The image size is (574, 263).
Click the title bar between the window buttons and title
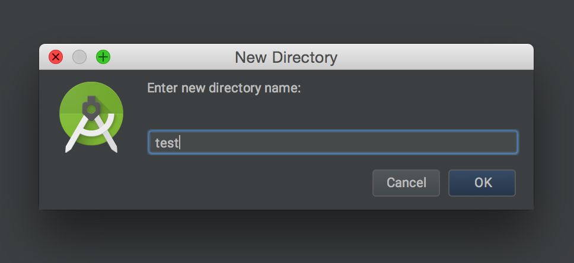tap(172, 57)
